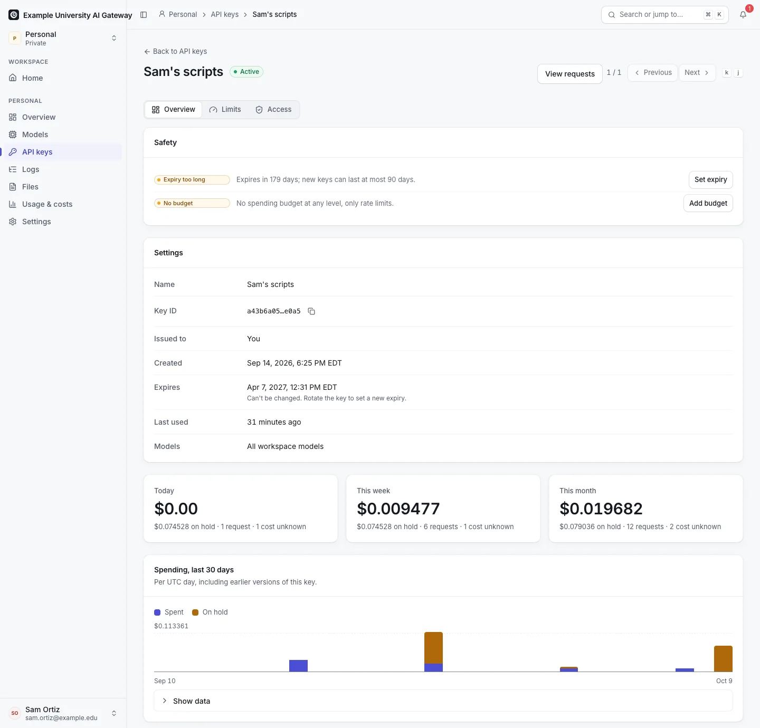This screenshot has height=728, width=760.
Task: Open the notifications bell
Action: (x=743, y=15)
